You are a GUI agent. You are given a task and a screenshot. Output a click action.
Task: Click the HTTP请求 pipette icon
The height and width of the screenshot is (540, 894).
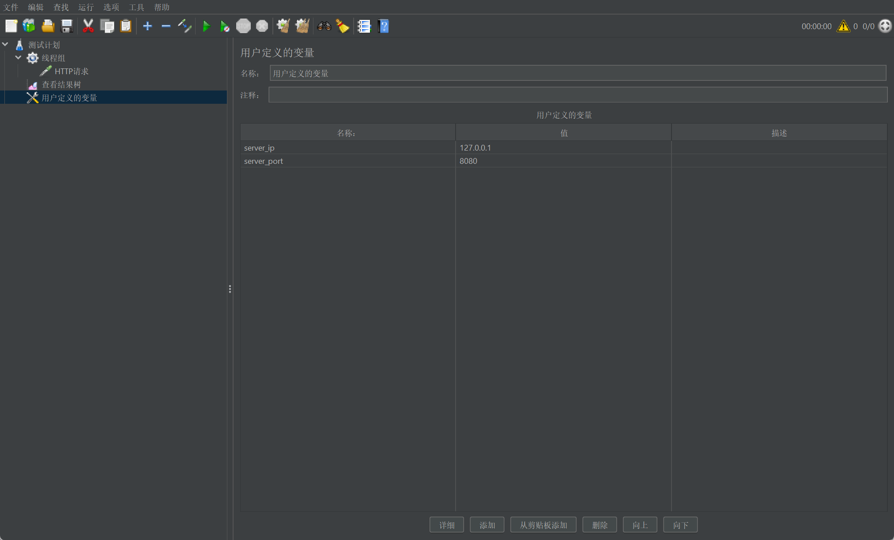[x=45, y=71]
